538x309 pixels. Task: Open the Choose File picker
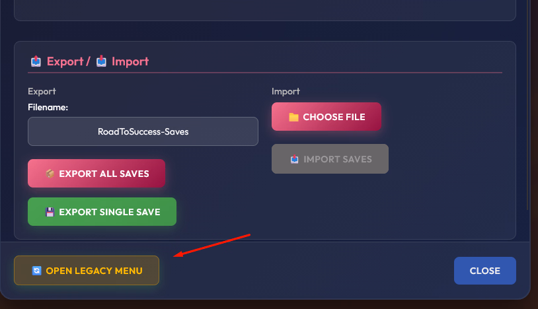(x=327, y=117)
